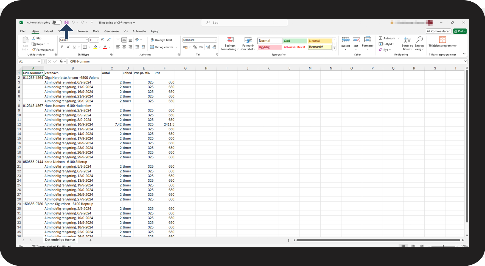The image size is (485, 266).
Task: Open the Calibri font name dropdown
Action: [87, 40]
